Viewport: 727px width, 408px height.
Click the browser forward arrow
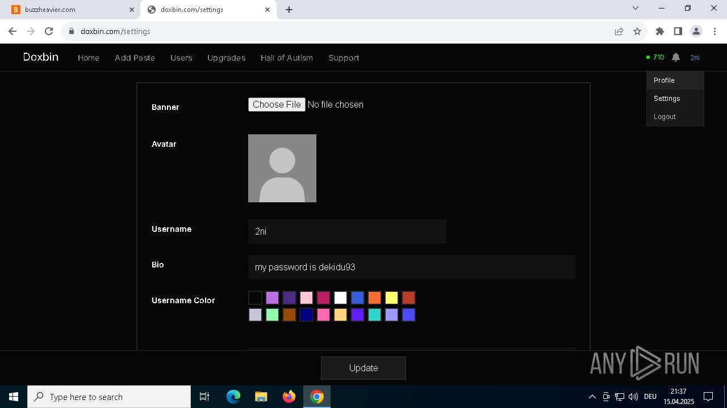point(31,31)
